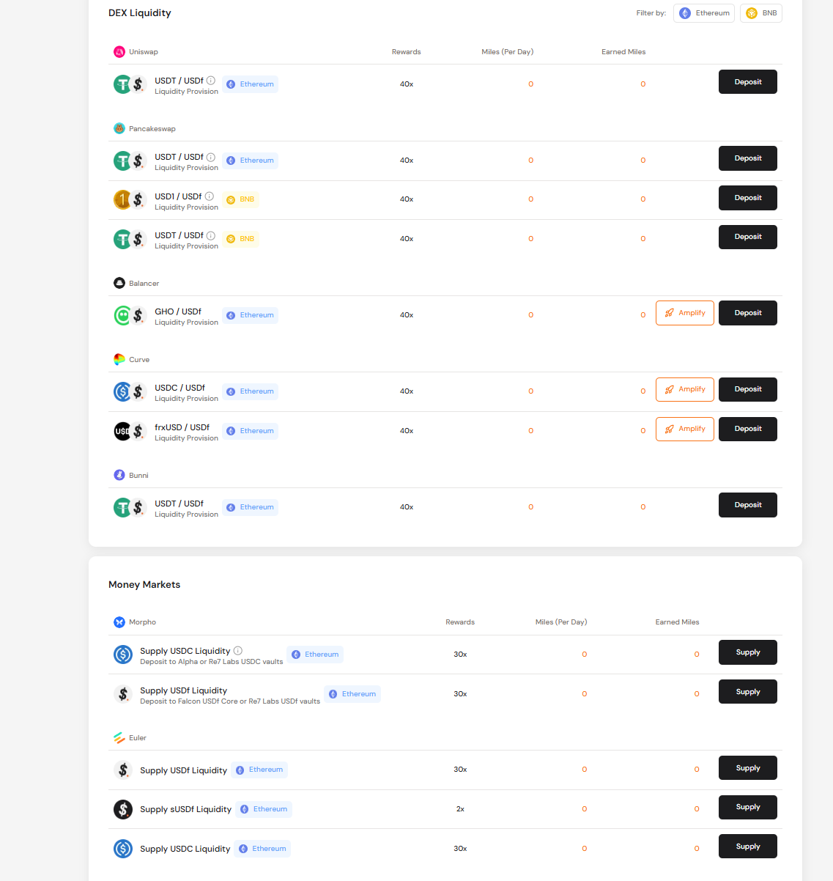Toggle the BNB network filter
The image size is (833, 881).
pyautogui.click(x=761, y=13)
